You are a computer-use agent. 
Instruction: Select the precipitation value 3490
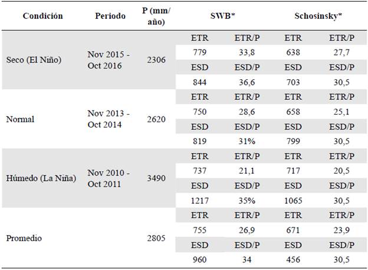[155, 178]
